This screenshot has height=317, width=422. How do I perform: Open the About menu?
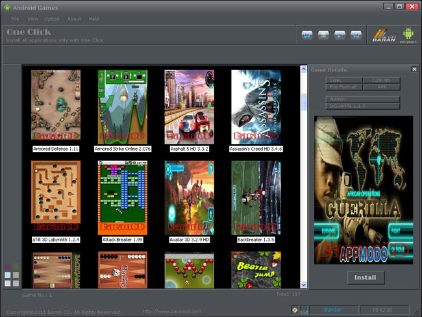pyautogui.click(x=74, y=19)
